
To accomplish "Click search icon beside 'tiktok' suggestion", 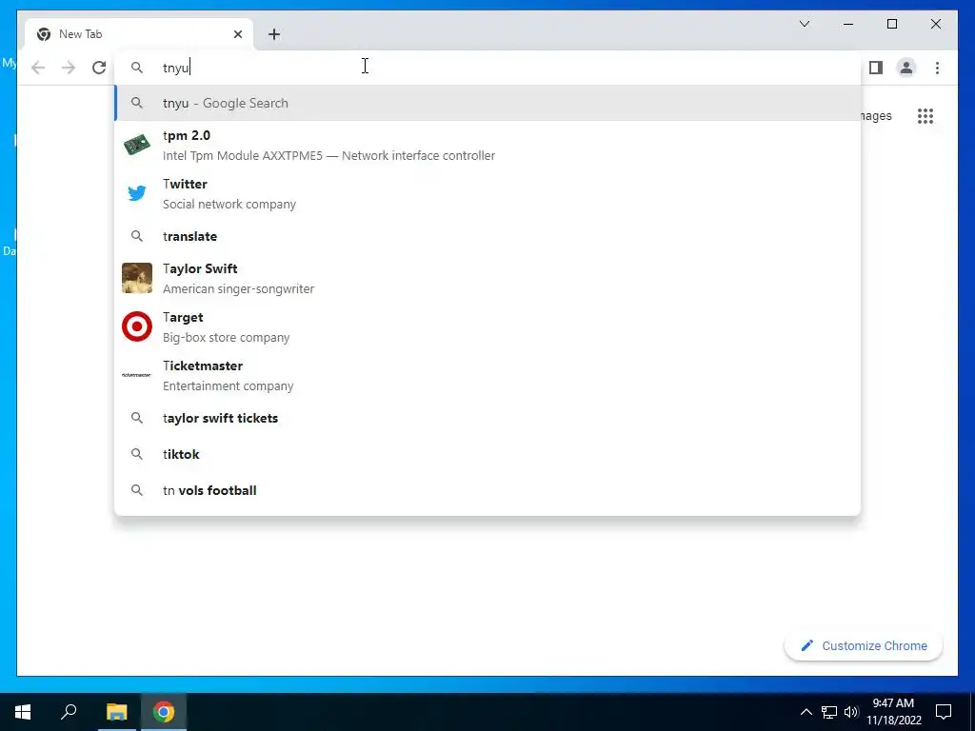I will tap(137, 454).
